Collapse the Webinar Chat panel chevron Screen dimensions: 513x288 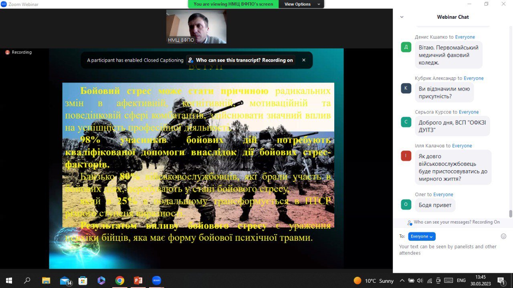(x=402, y=17)
